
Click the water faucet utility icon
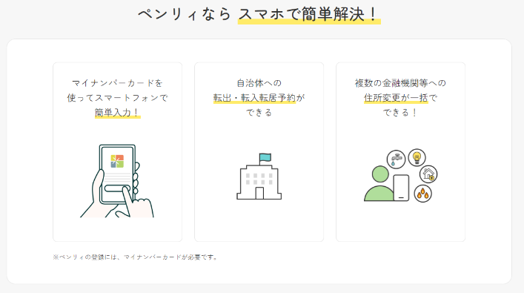tap(396, 159)
